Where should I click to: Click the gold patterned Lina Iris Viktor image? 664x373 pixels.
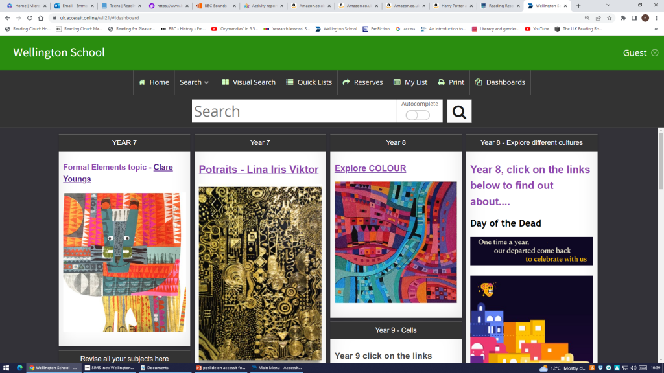(x=260, y=273)
